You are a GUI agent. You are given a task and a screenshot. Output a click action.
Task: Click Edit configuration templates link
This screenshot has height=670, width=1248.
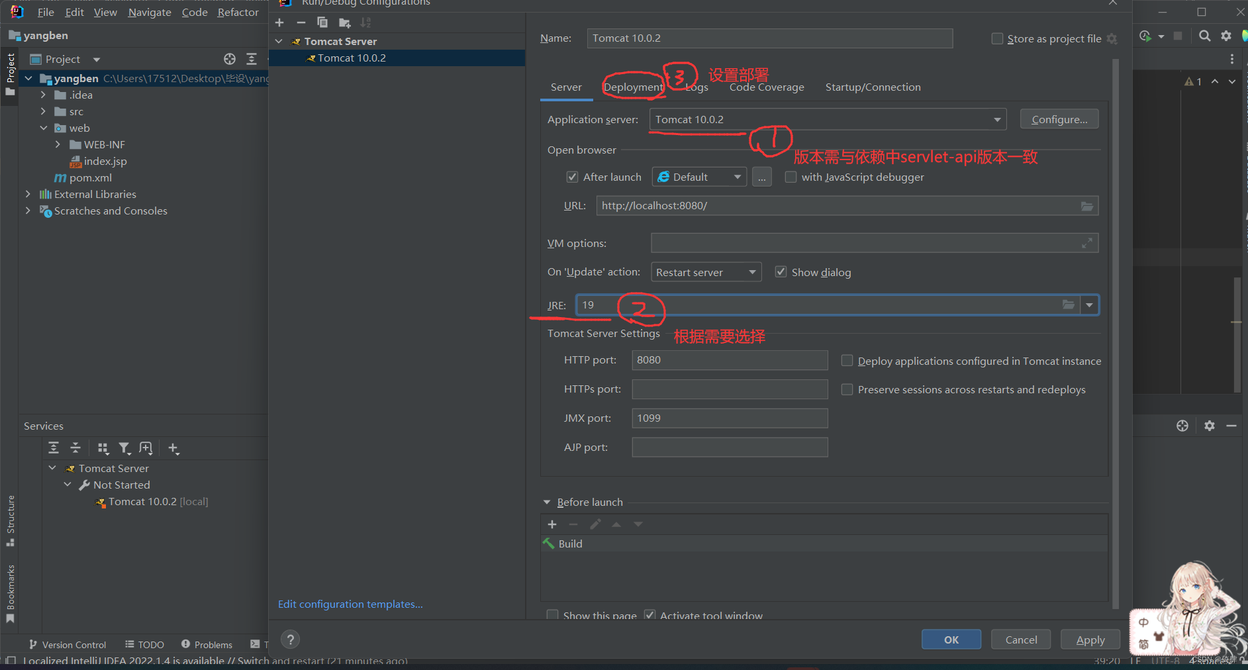pyautogui.click(x=350, y=604)
